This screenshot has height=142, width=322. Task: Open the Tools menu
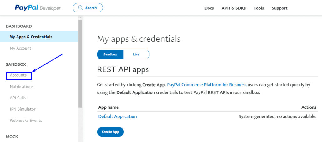pos(259,8)
